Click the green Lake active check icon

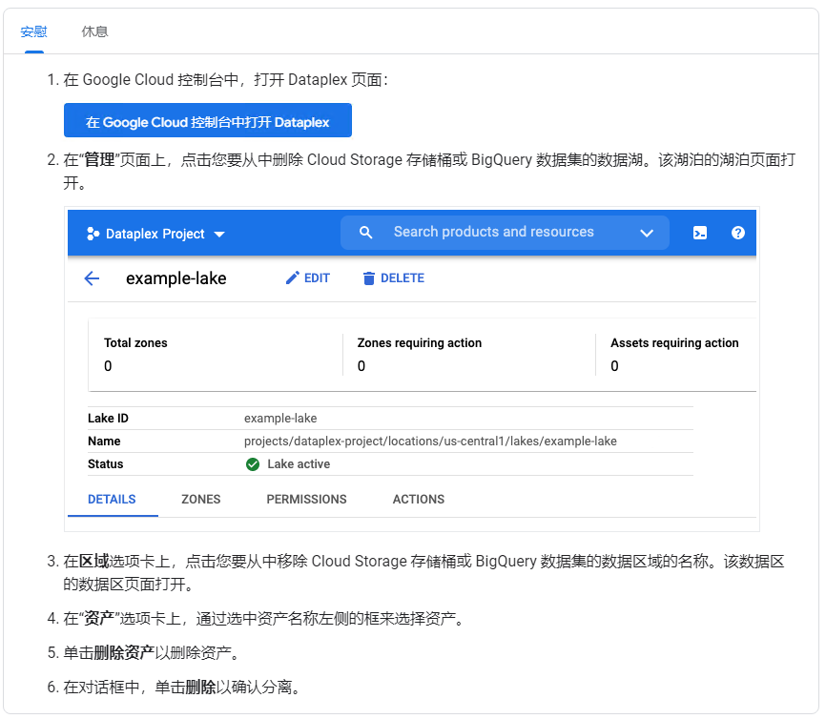(x=253, y=464)
